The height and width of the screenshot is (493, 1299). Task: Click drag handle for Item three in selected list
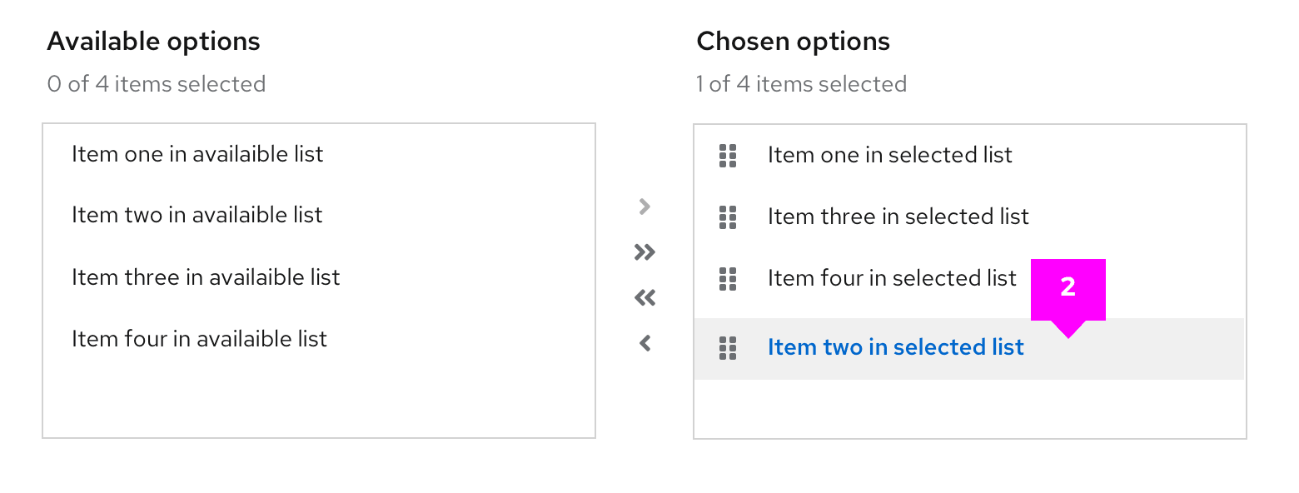(728, 217)
